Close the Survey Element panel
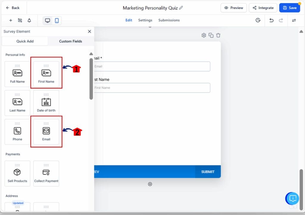 (89, 31)
